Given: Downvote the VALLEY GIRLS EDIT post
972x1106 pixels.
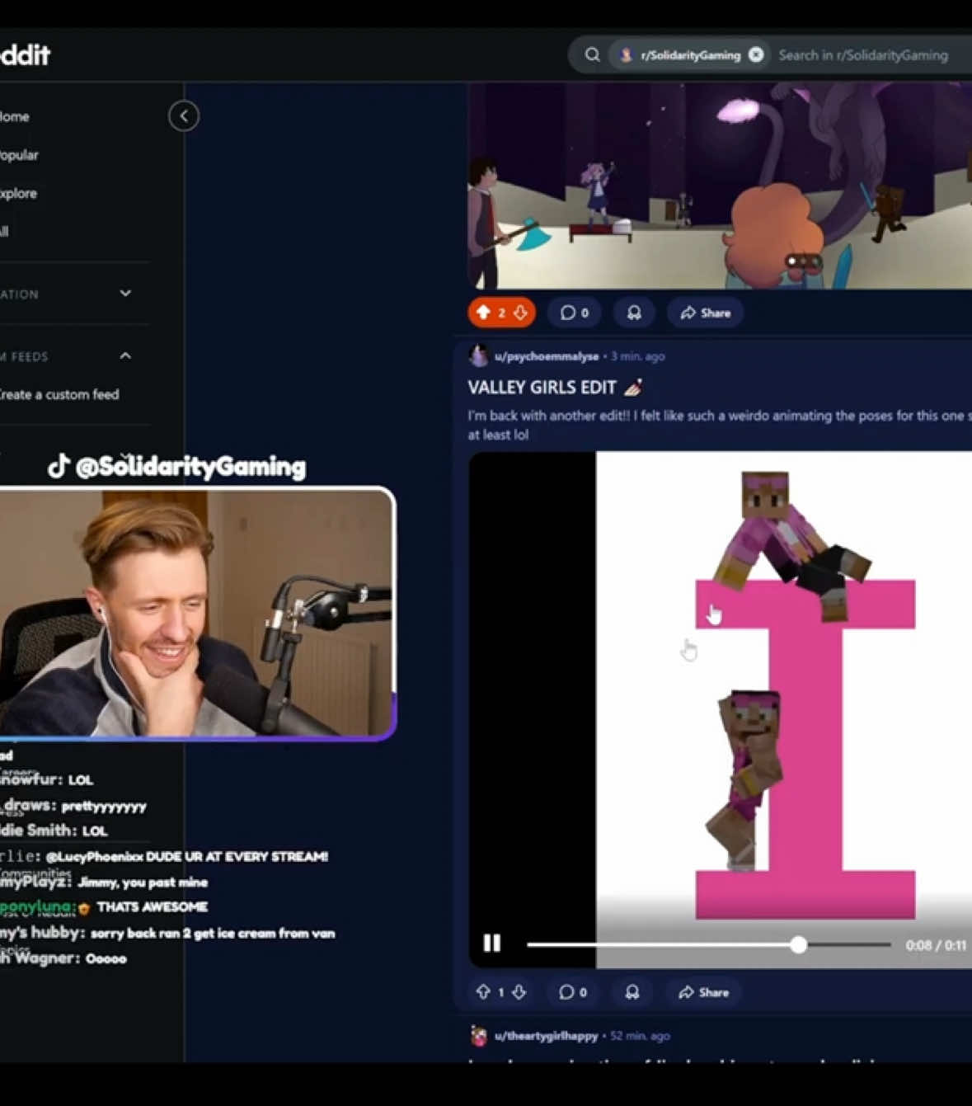Looking at the screenshot, I should pos(519,992).
